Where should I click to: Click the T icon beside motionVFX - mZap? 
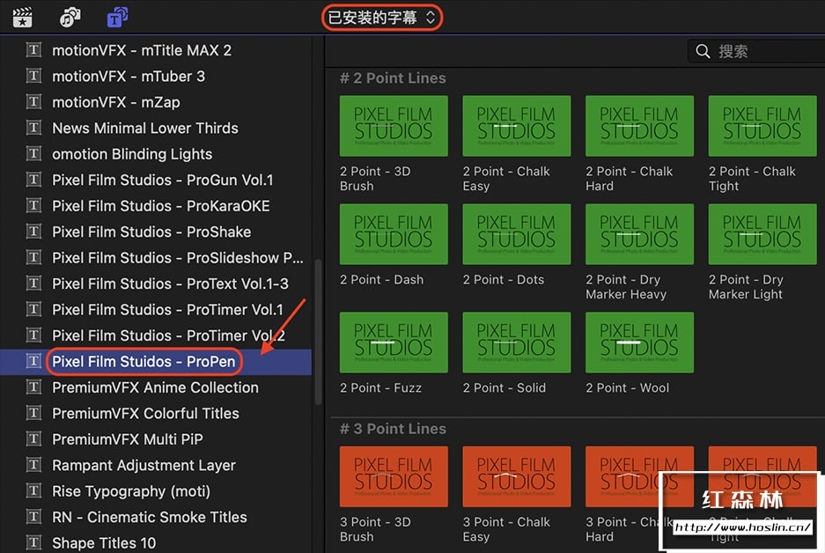33,101
